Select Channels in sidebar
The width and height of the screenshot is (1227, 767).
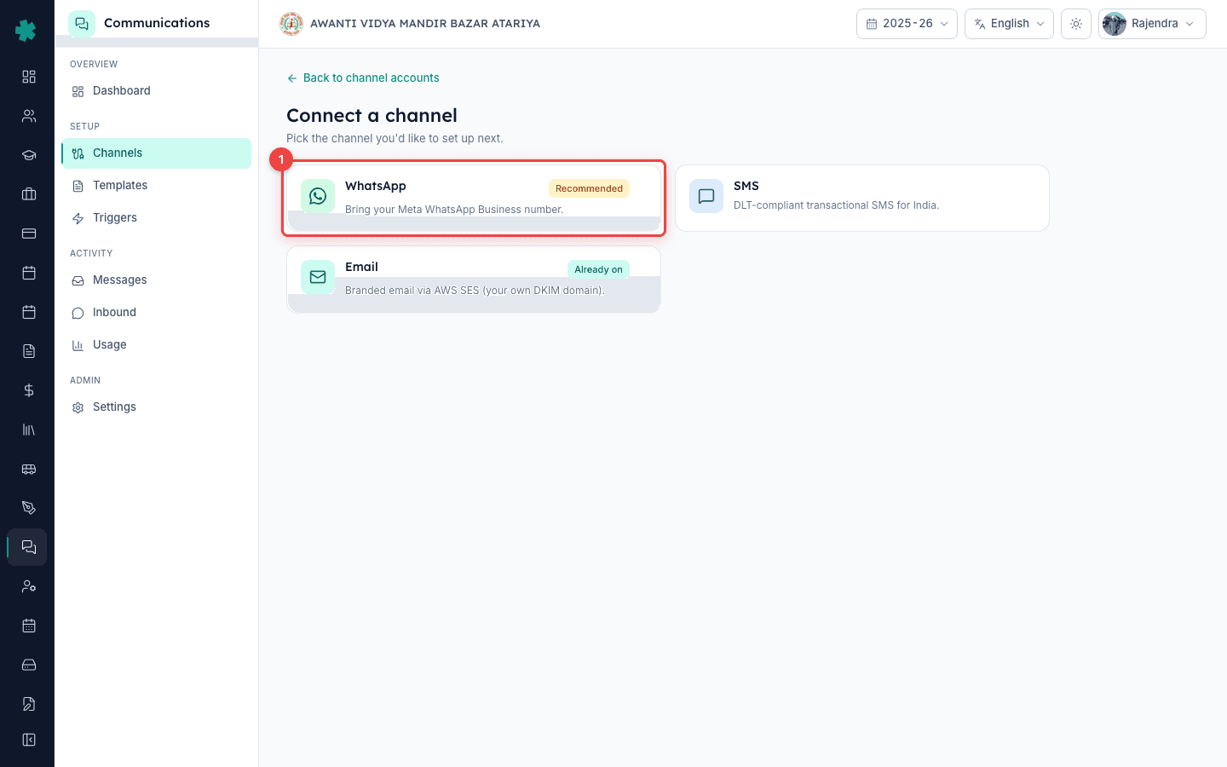point(157,153)
